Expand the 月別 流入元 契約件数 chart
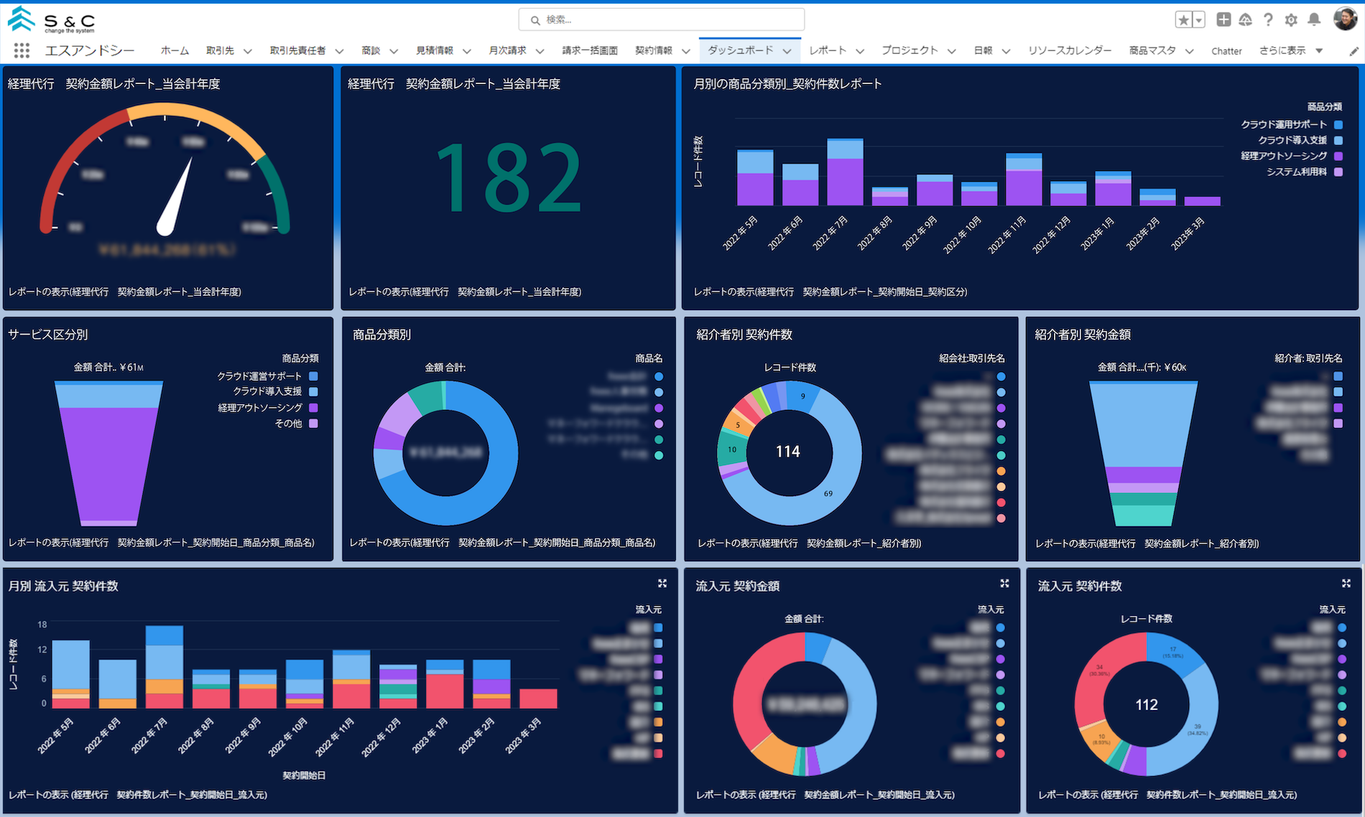Screen dimensions: 1365x817 point(662,584)
